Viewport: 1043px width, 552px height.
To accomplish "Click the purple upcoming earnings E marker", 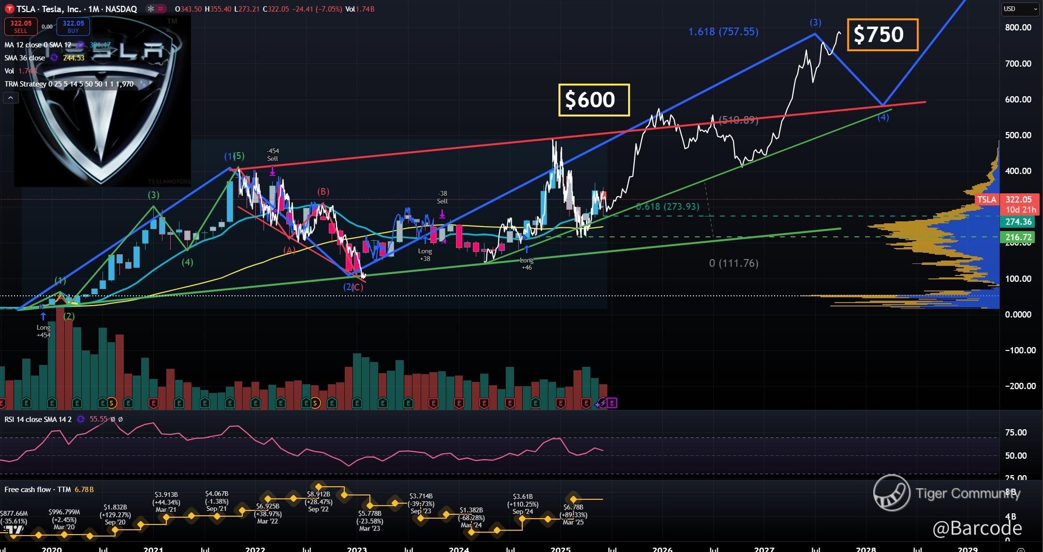I will [x=612, y=403].
